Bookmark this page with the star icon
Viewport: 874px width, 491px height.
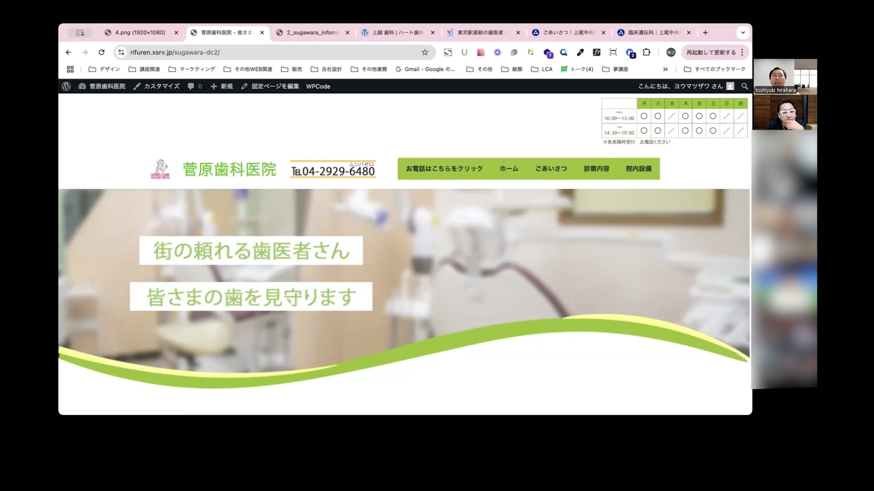tap(425, 52)
